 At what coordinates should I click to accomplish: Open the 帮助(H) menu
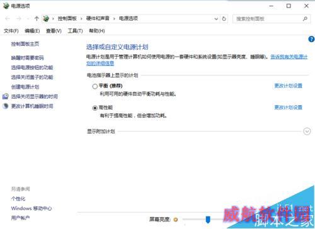(x=97, y=31)
